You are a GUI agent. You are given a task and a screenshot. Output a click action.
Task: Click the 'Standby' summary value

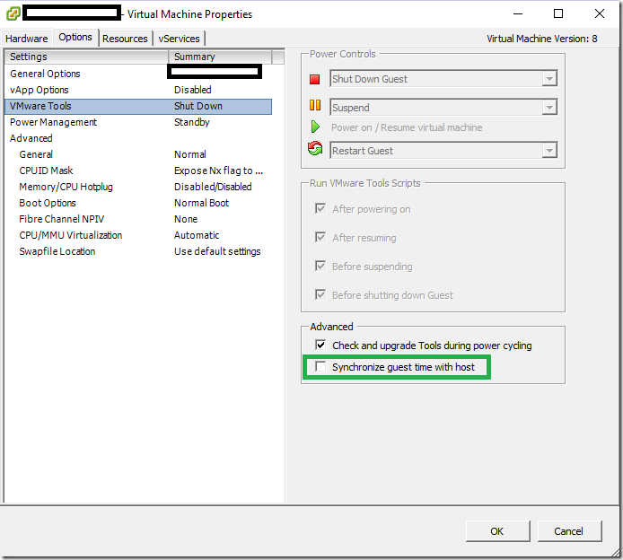click(192, 122)
